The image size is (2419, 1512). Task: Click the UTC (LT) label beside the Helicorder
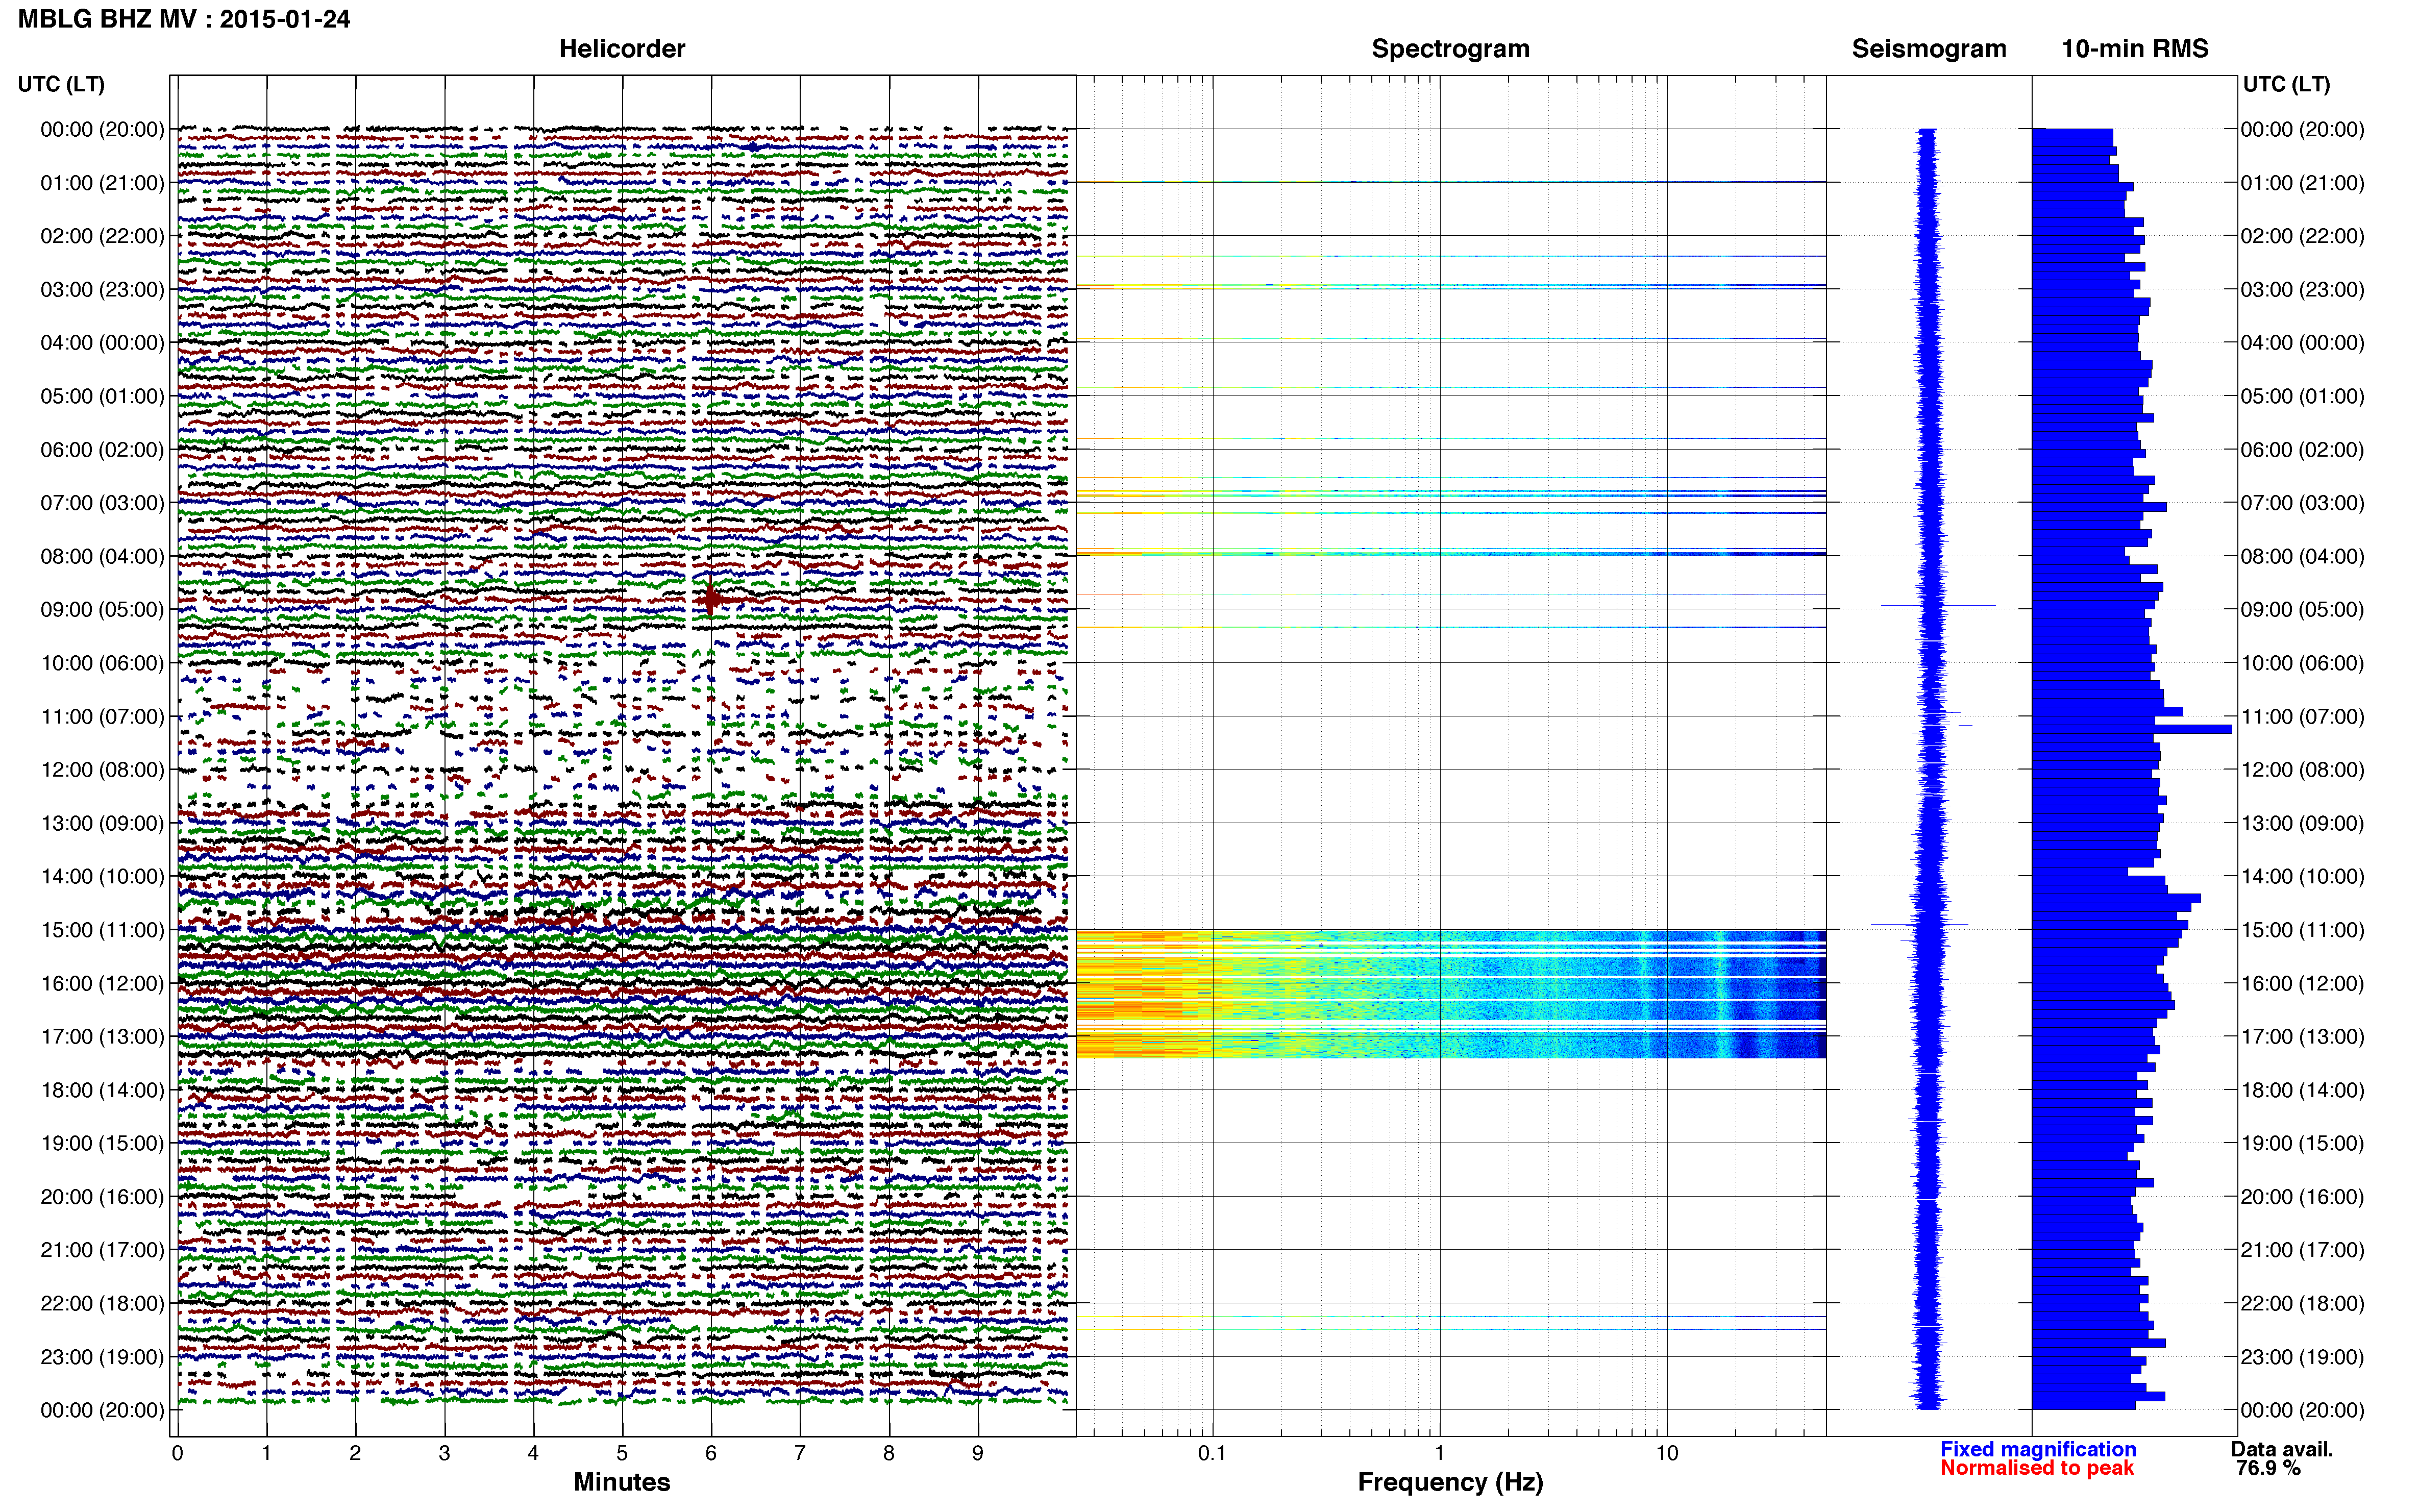pyautogui.click(x=61, y=84)
